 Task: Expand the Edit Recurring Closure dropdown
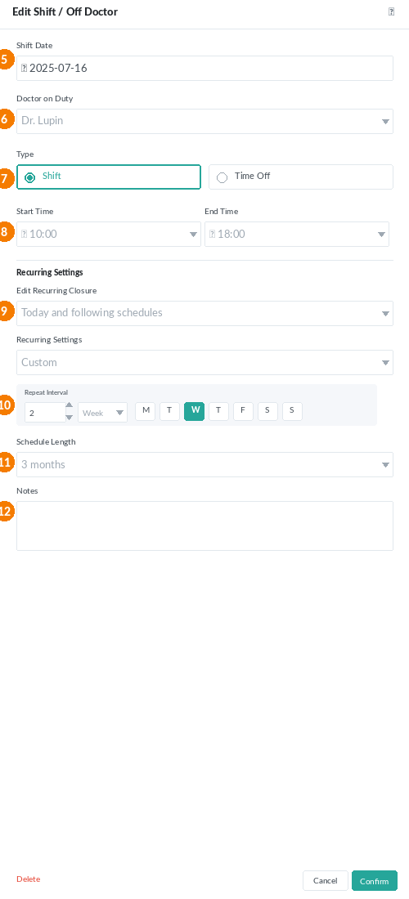click(204, 314)
